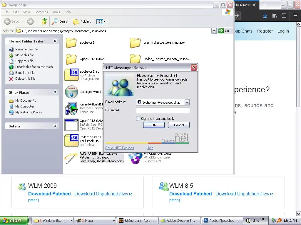Click Cancel in .NET Messenger dialog
The height and width of the screenshot is (225, 301).
coord(179,125)
